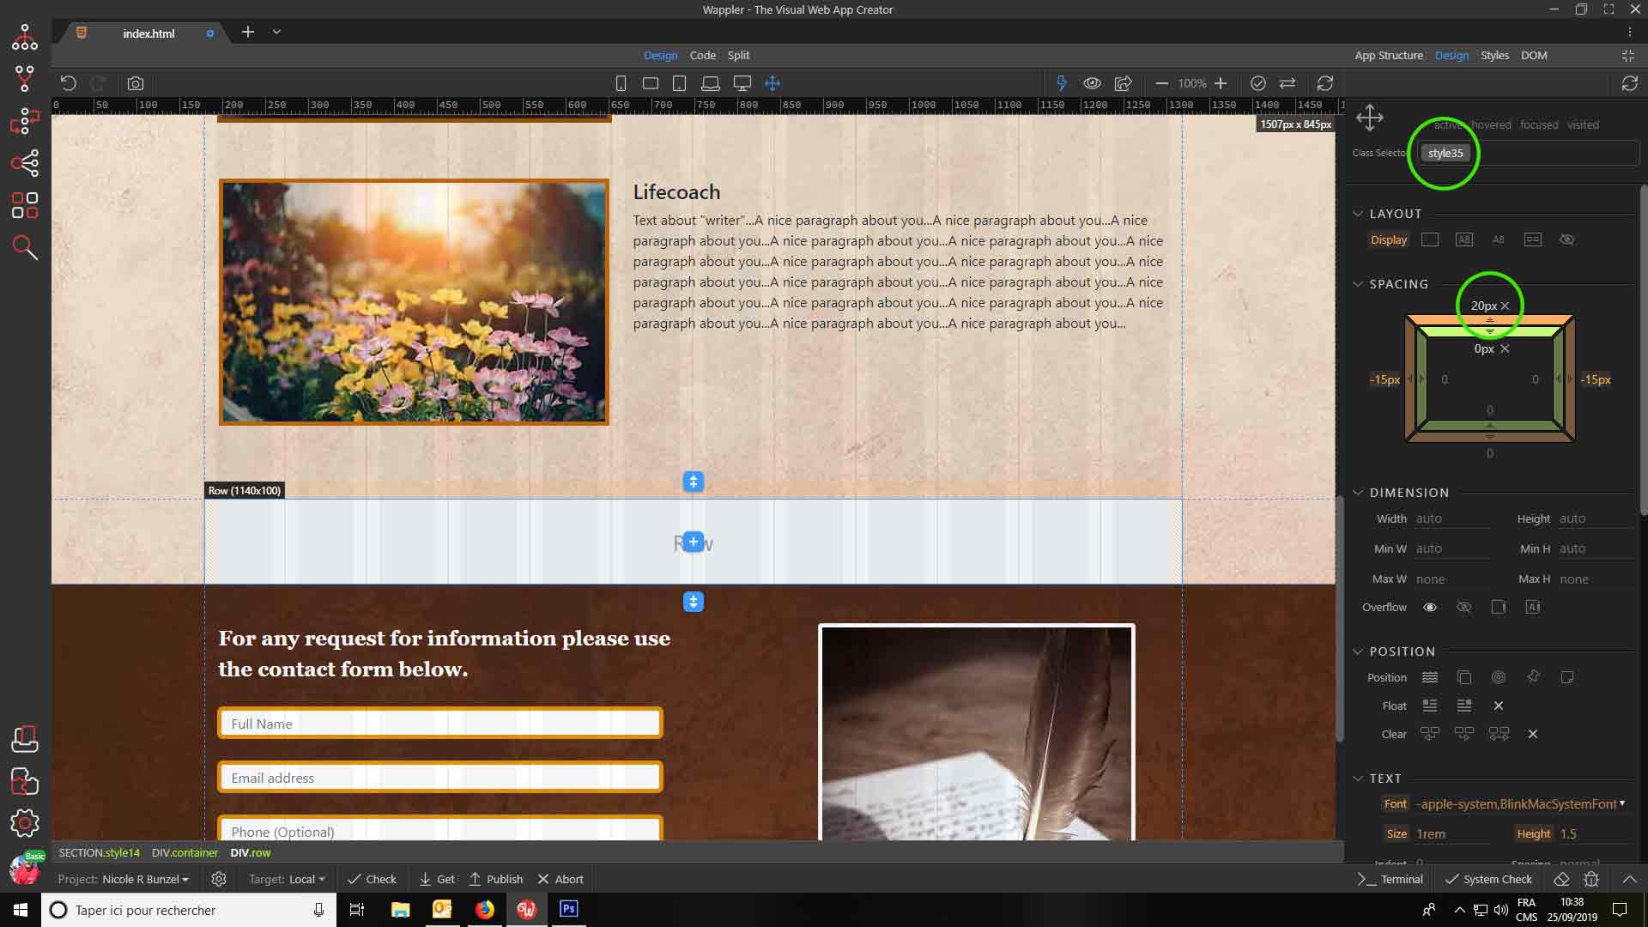Click the Get button in status bar
The width and height of the screenshot is (1648, 927).
(437, 879)
